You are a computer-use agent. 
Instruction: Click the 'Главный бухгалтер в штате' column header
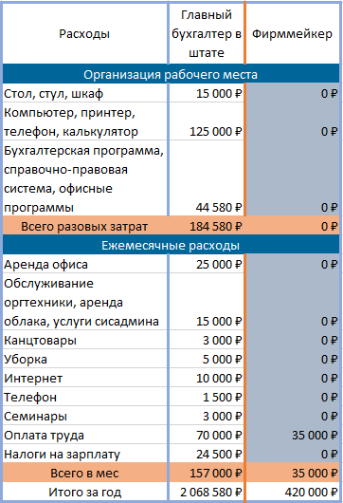click(207, 33)
